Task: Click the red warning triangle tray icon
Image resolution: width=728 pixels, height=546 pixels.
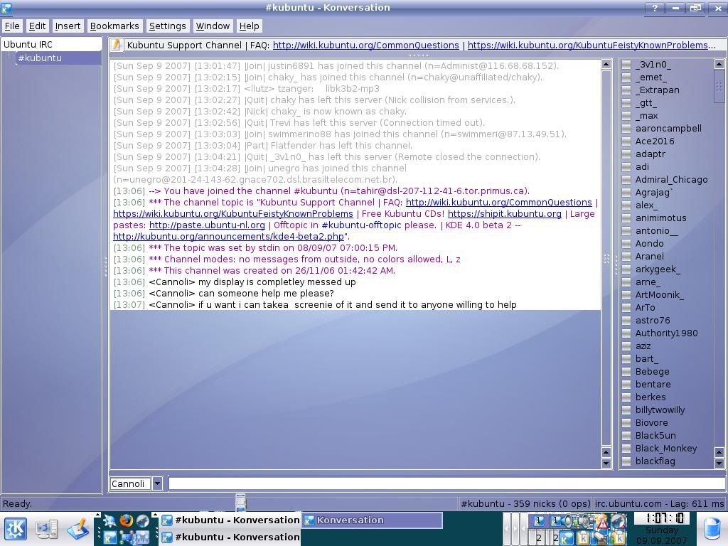Action: coord(601,522)
